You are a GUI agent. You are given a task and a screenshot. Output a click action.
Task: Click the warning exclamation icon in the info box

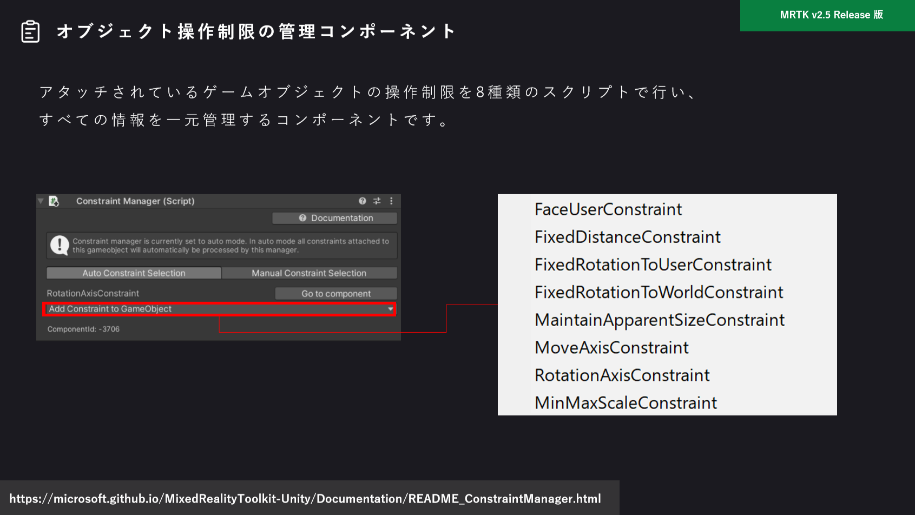(60, 245)
